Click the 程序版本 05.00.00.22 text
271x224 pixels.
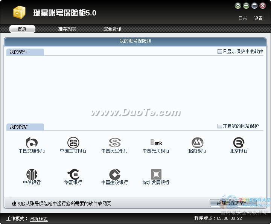pyautogui.click(x=218, y=218)
